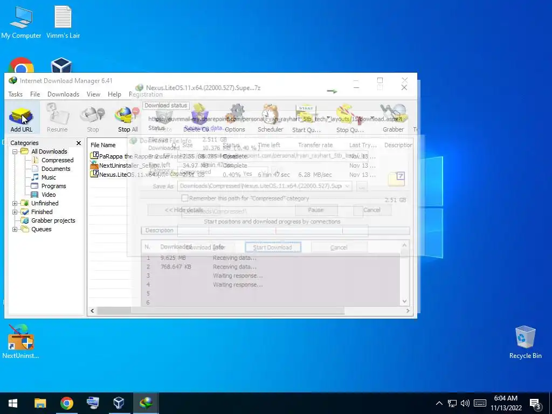The width and height of the screenshot is (552, 414).
Task: Open My Computer desktop icon
Action: point(21,22)
